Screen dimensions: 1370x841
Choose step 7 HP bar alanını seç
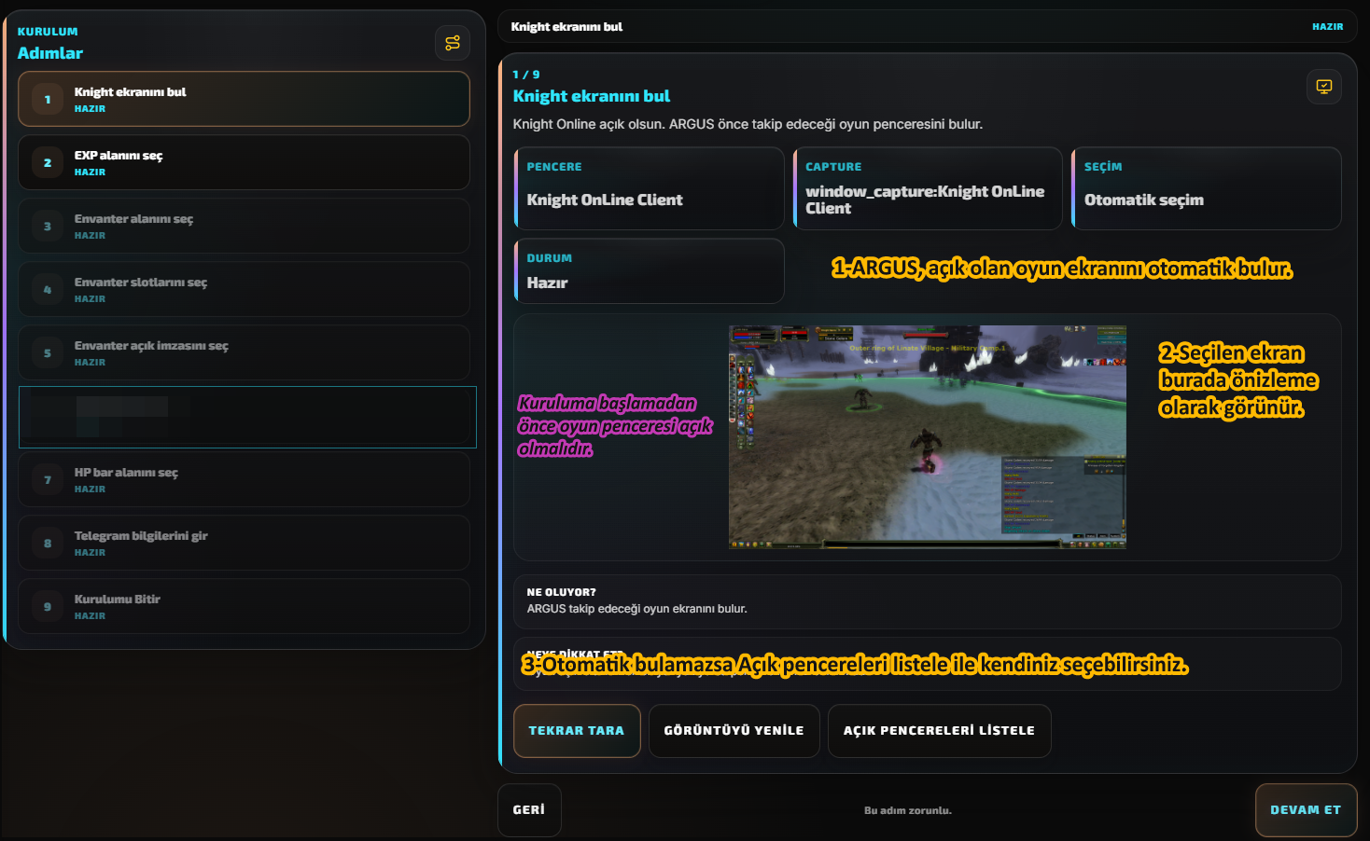(244, 479)
